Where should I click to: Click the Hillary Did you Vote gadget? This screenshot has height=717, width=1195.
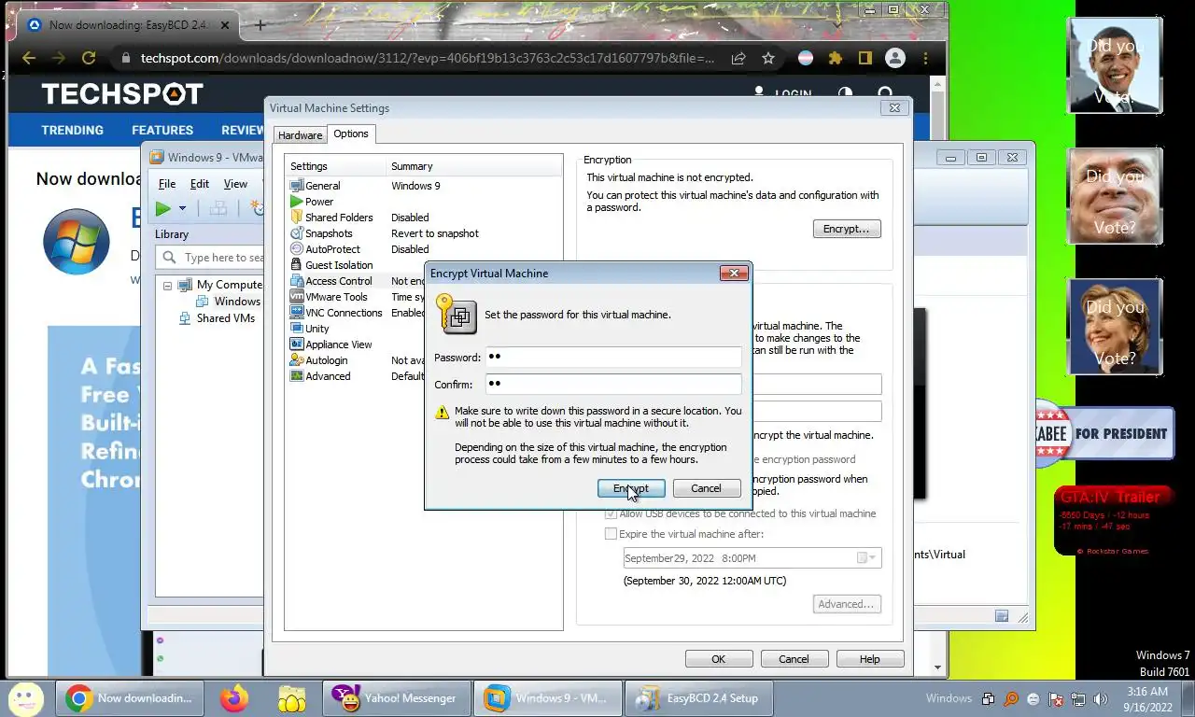click(x=1115, y=327)
